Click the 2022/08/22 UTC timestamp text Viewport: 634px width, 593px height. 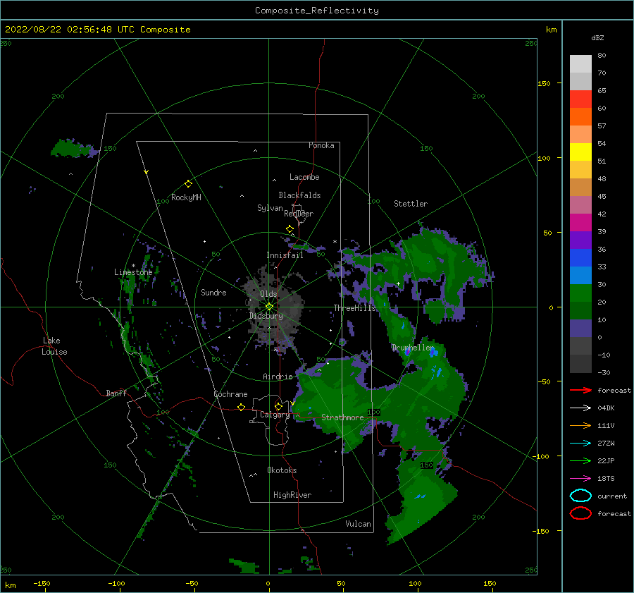point(97,30)
